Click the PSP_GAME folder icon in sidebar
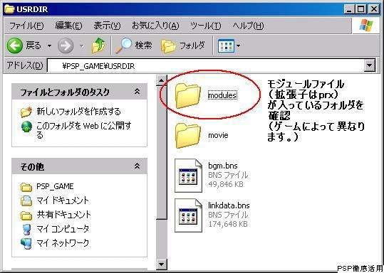384x273 pixels. coord(26,187)
